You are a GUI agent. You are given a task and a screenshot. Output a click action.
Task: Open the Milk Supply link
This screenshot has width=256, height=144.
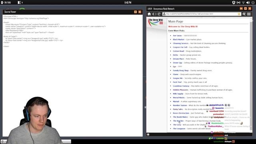pyautogui.click(x=178, y=94)
